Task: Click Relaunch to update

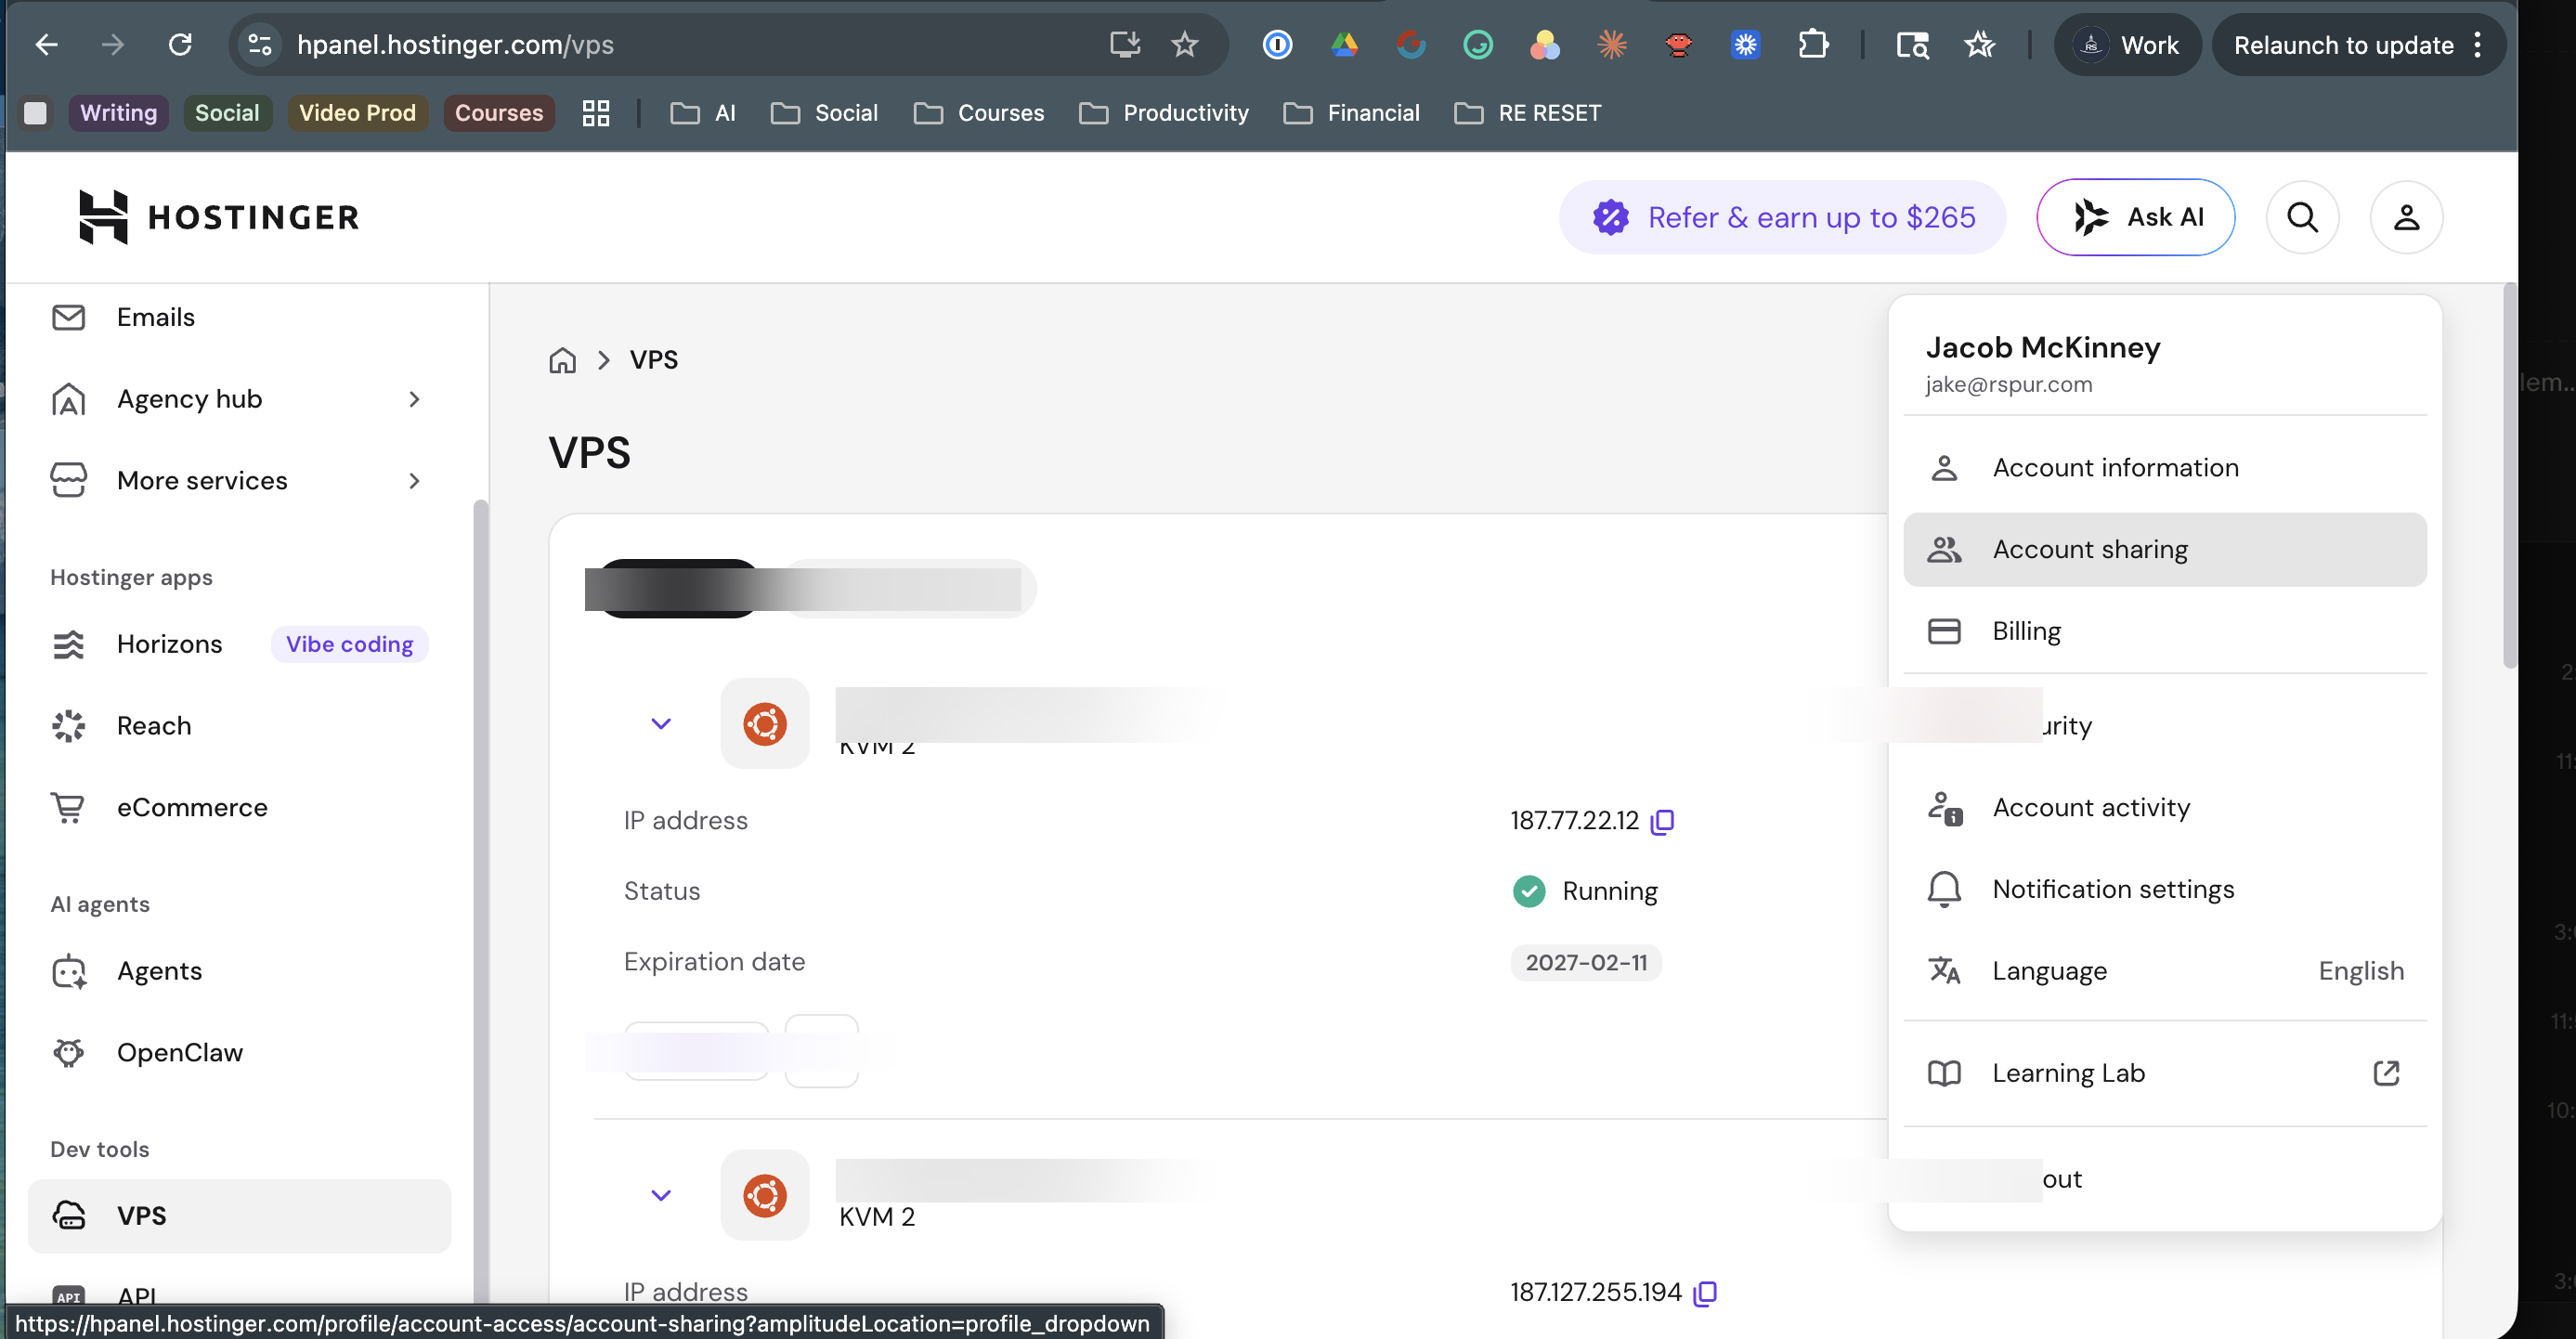Action: [2343, 45]
